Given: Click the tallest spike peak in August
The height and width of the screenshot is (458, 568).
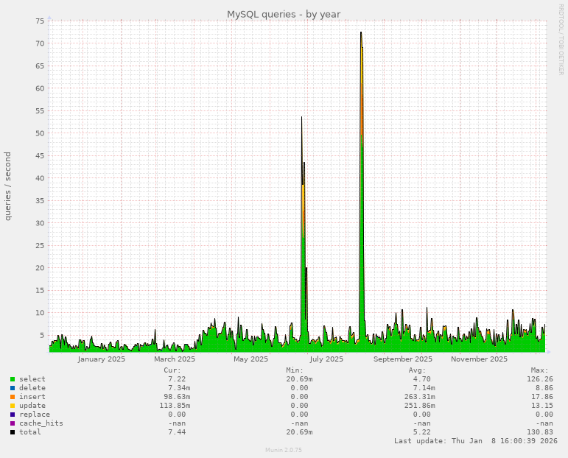Looking at the screenshot, I should tap(361, 32).
